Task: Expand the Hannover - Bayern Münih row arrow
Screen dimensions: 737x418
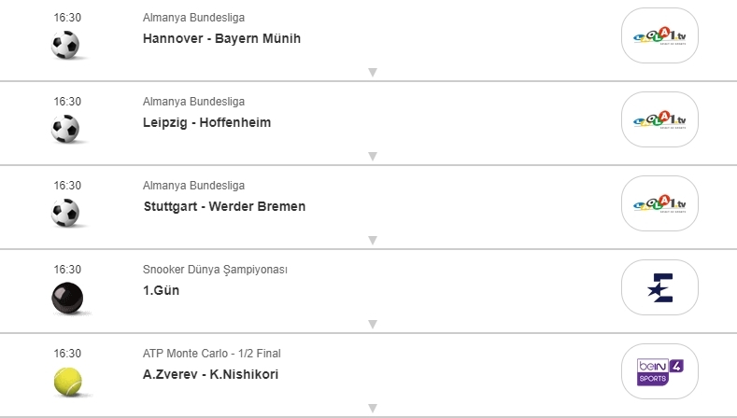Action: point(372,72)
